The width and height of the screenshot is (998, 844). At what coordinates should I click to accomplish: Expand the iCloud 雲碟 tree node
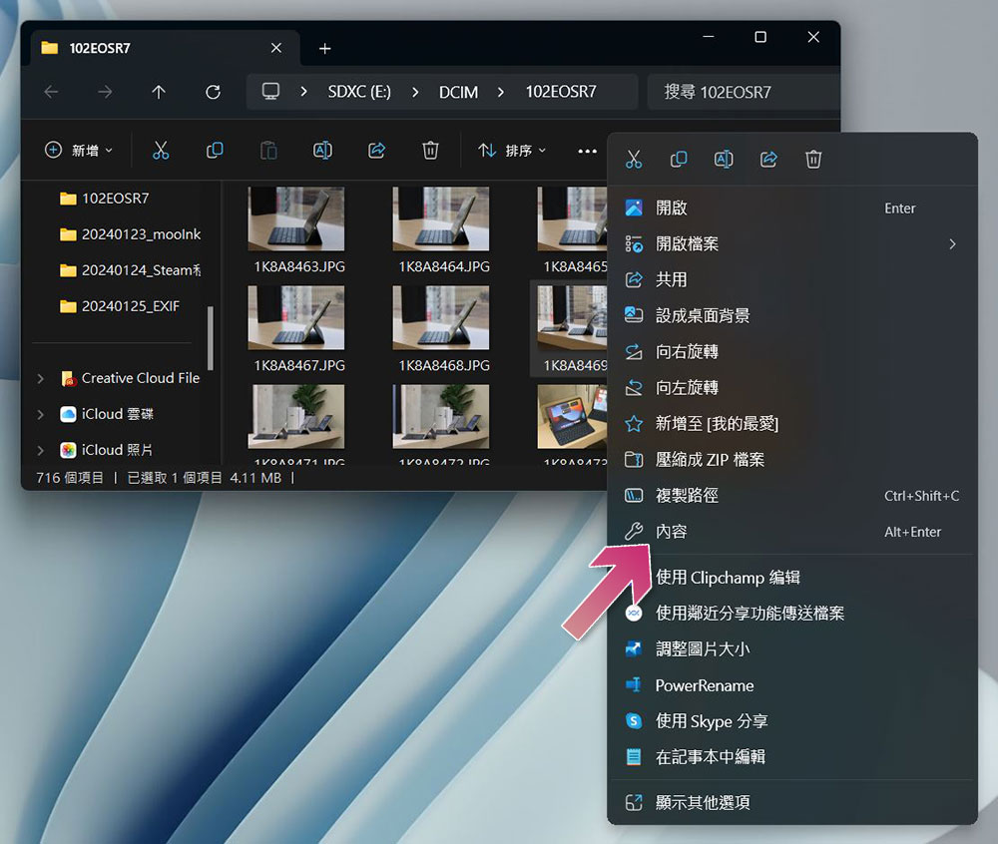coord(41,414)
